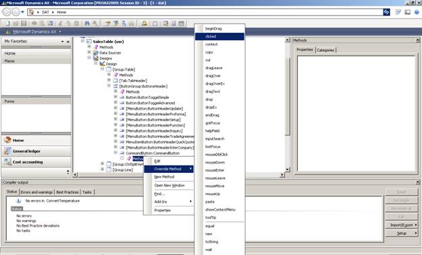Click the yellow bell alert toolbar icon
Screen dimensions: 422x255
point(144,24)
